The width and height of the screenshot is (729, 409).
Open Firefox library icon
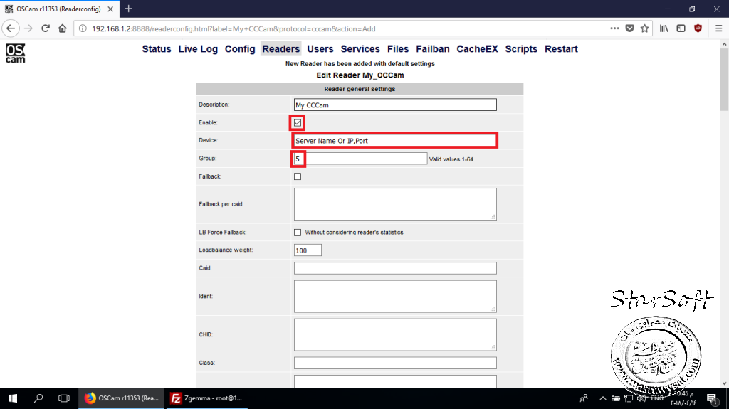(x=664, y=28)
